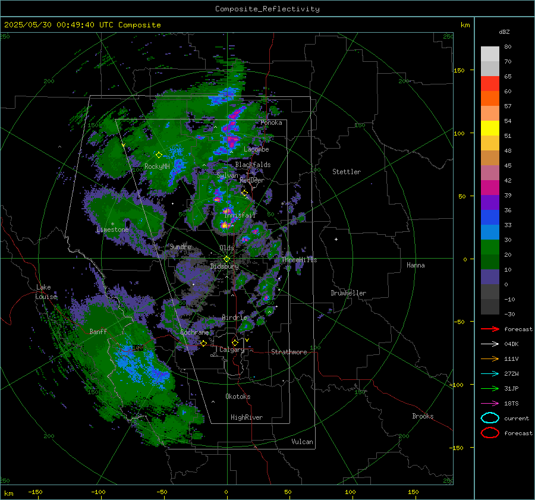Click the 'Limestone' map label

click(x=112, y=229)
